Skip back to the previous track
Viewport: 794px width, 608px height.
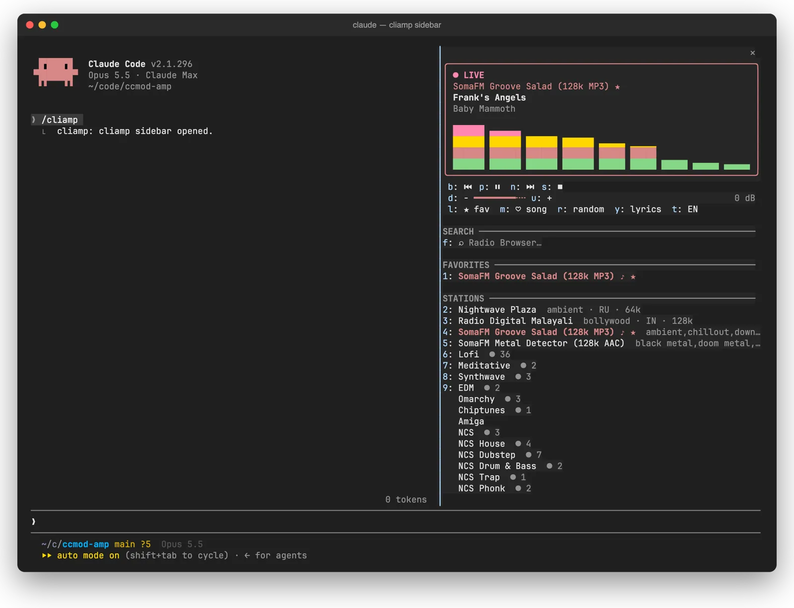[x=468, y=187]
